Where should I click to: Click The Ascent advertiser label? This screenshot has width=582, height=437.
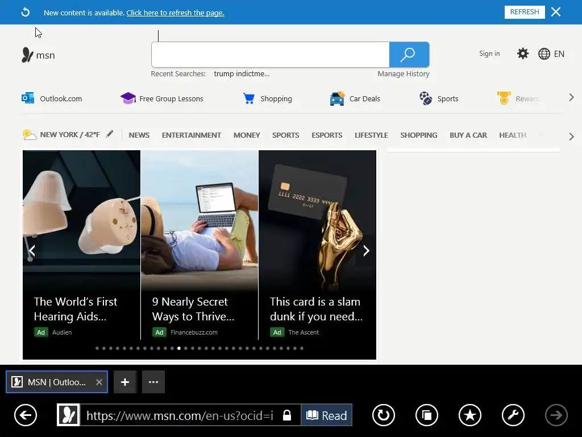click(x=304, y=332)
